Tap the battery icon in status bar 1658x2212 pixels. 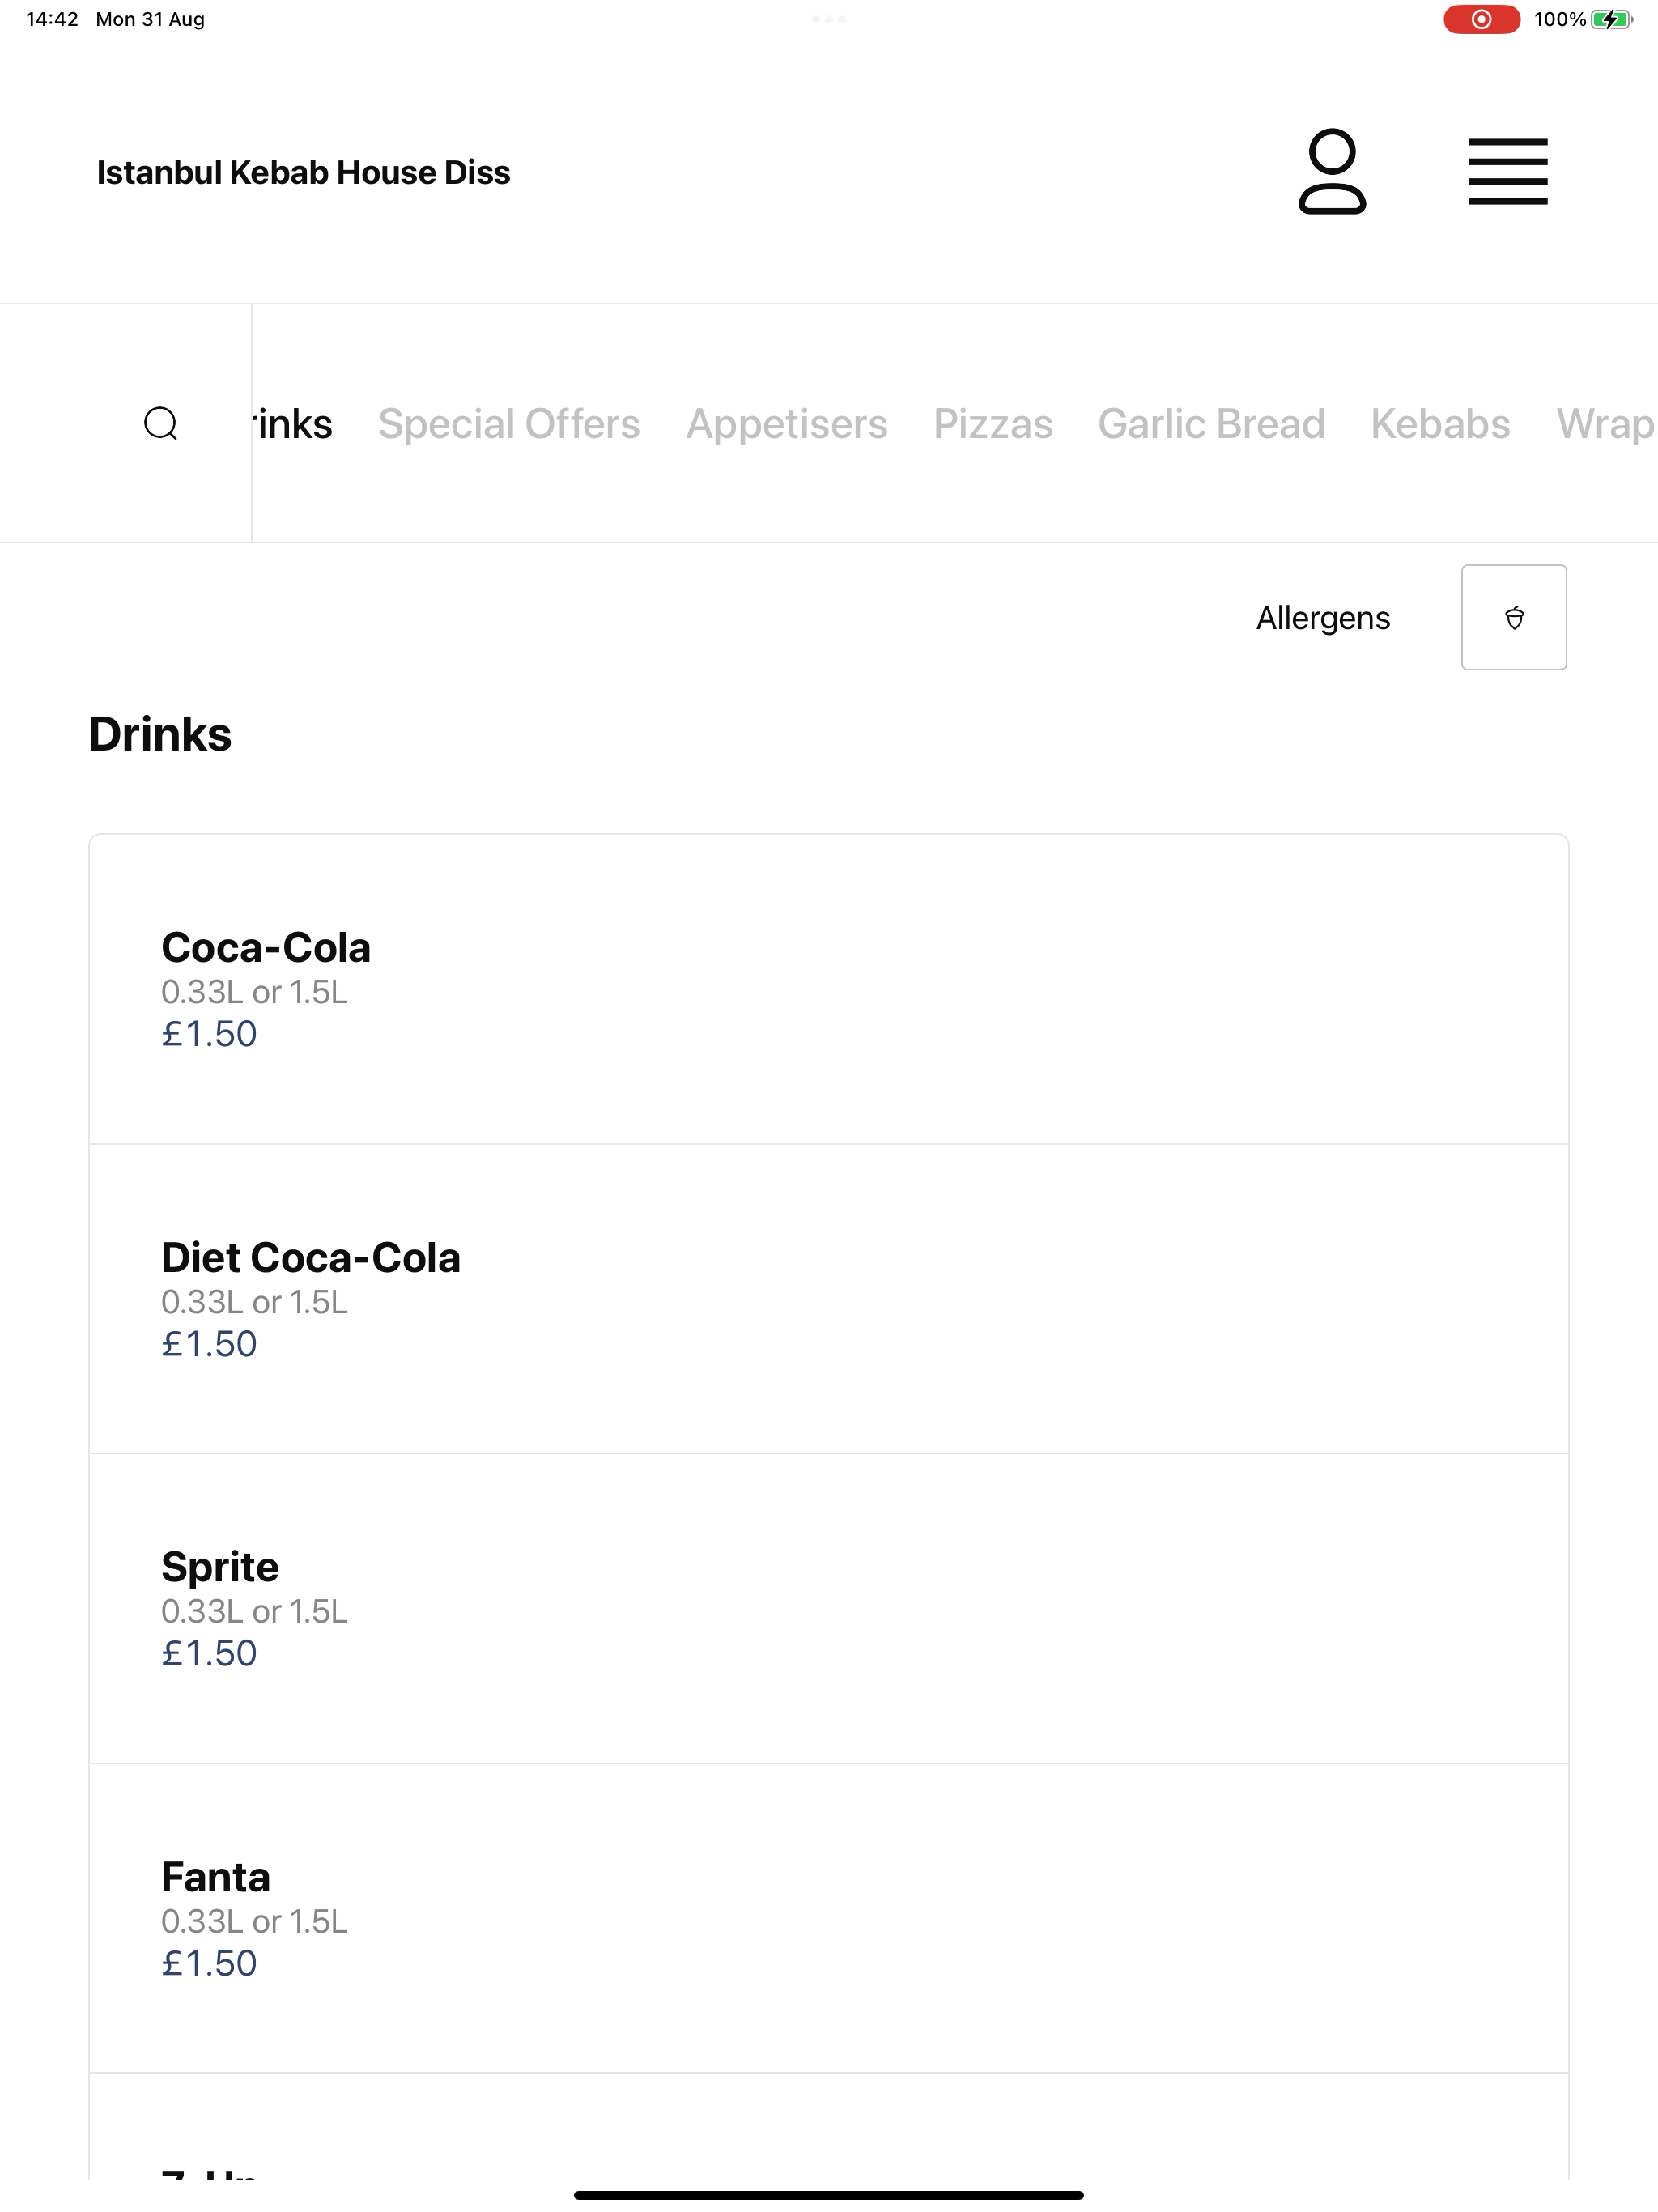pos(1611,19)
